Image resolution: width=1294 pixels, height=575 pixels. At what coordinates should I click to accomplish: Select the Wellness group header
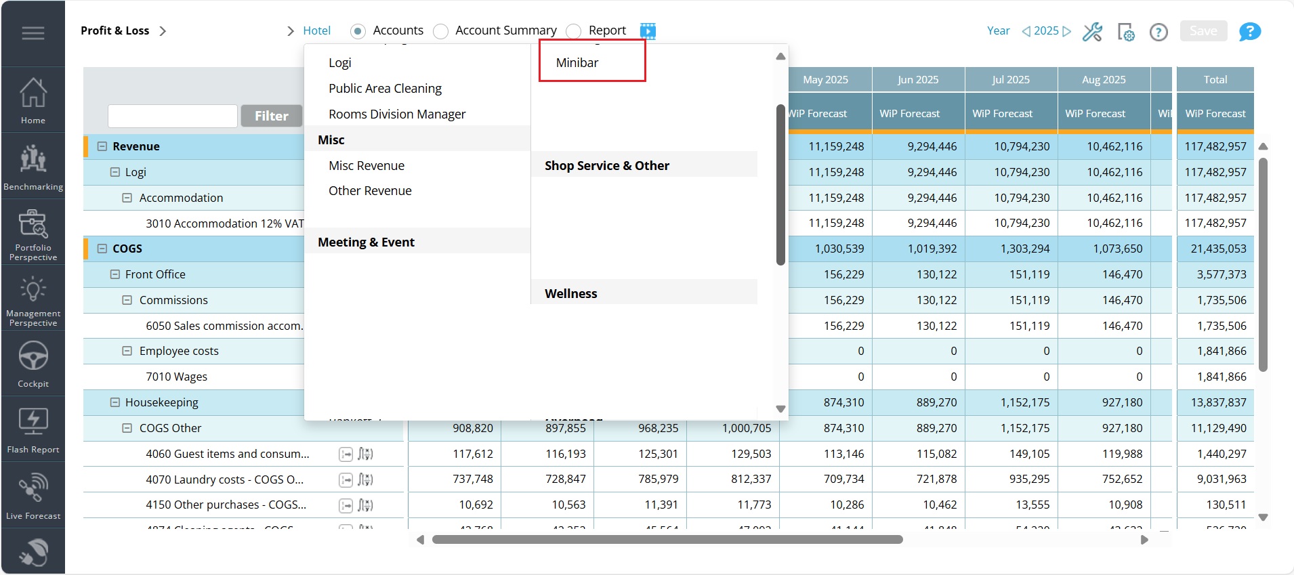click(644, 293)
